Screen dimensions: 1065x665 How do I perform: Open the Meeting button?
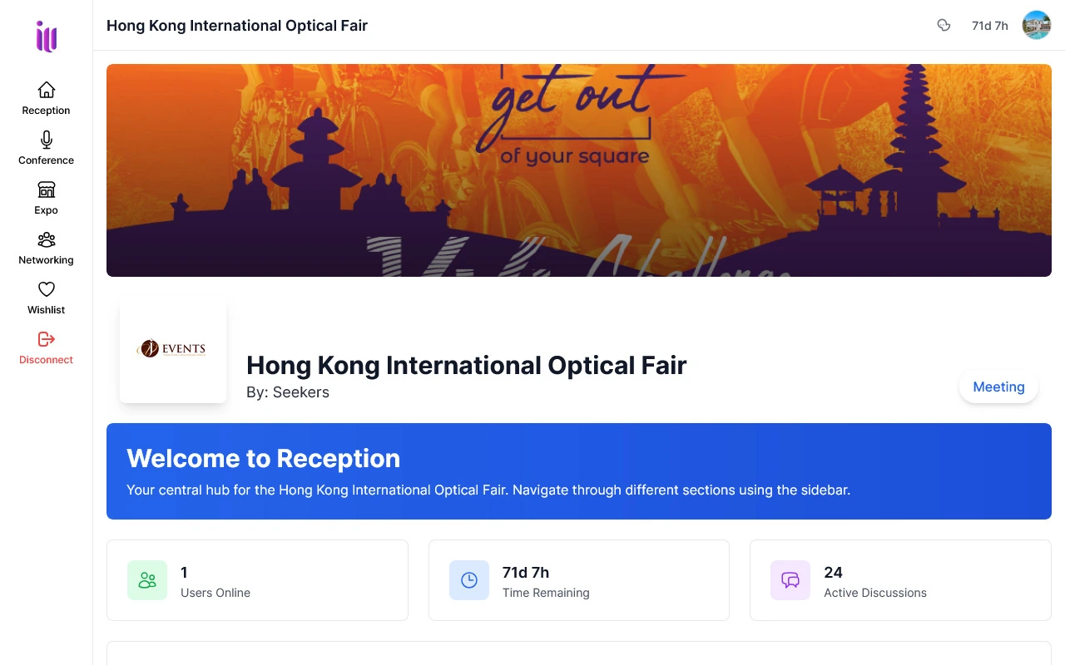[998, 387]
